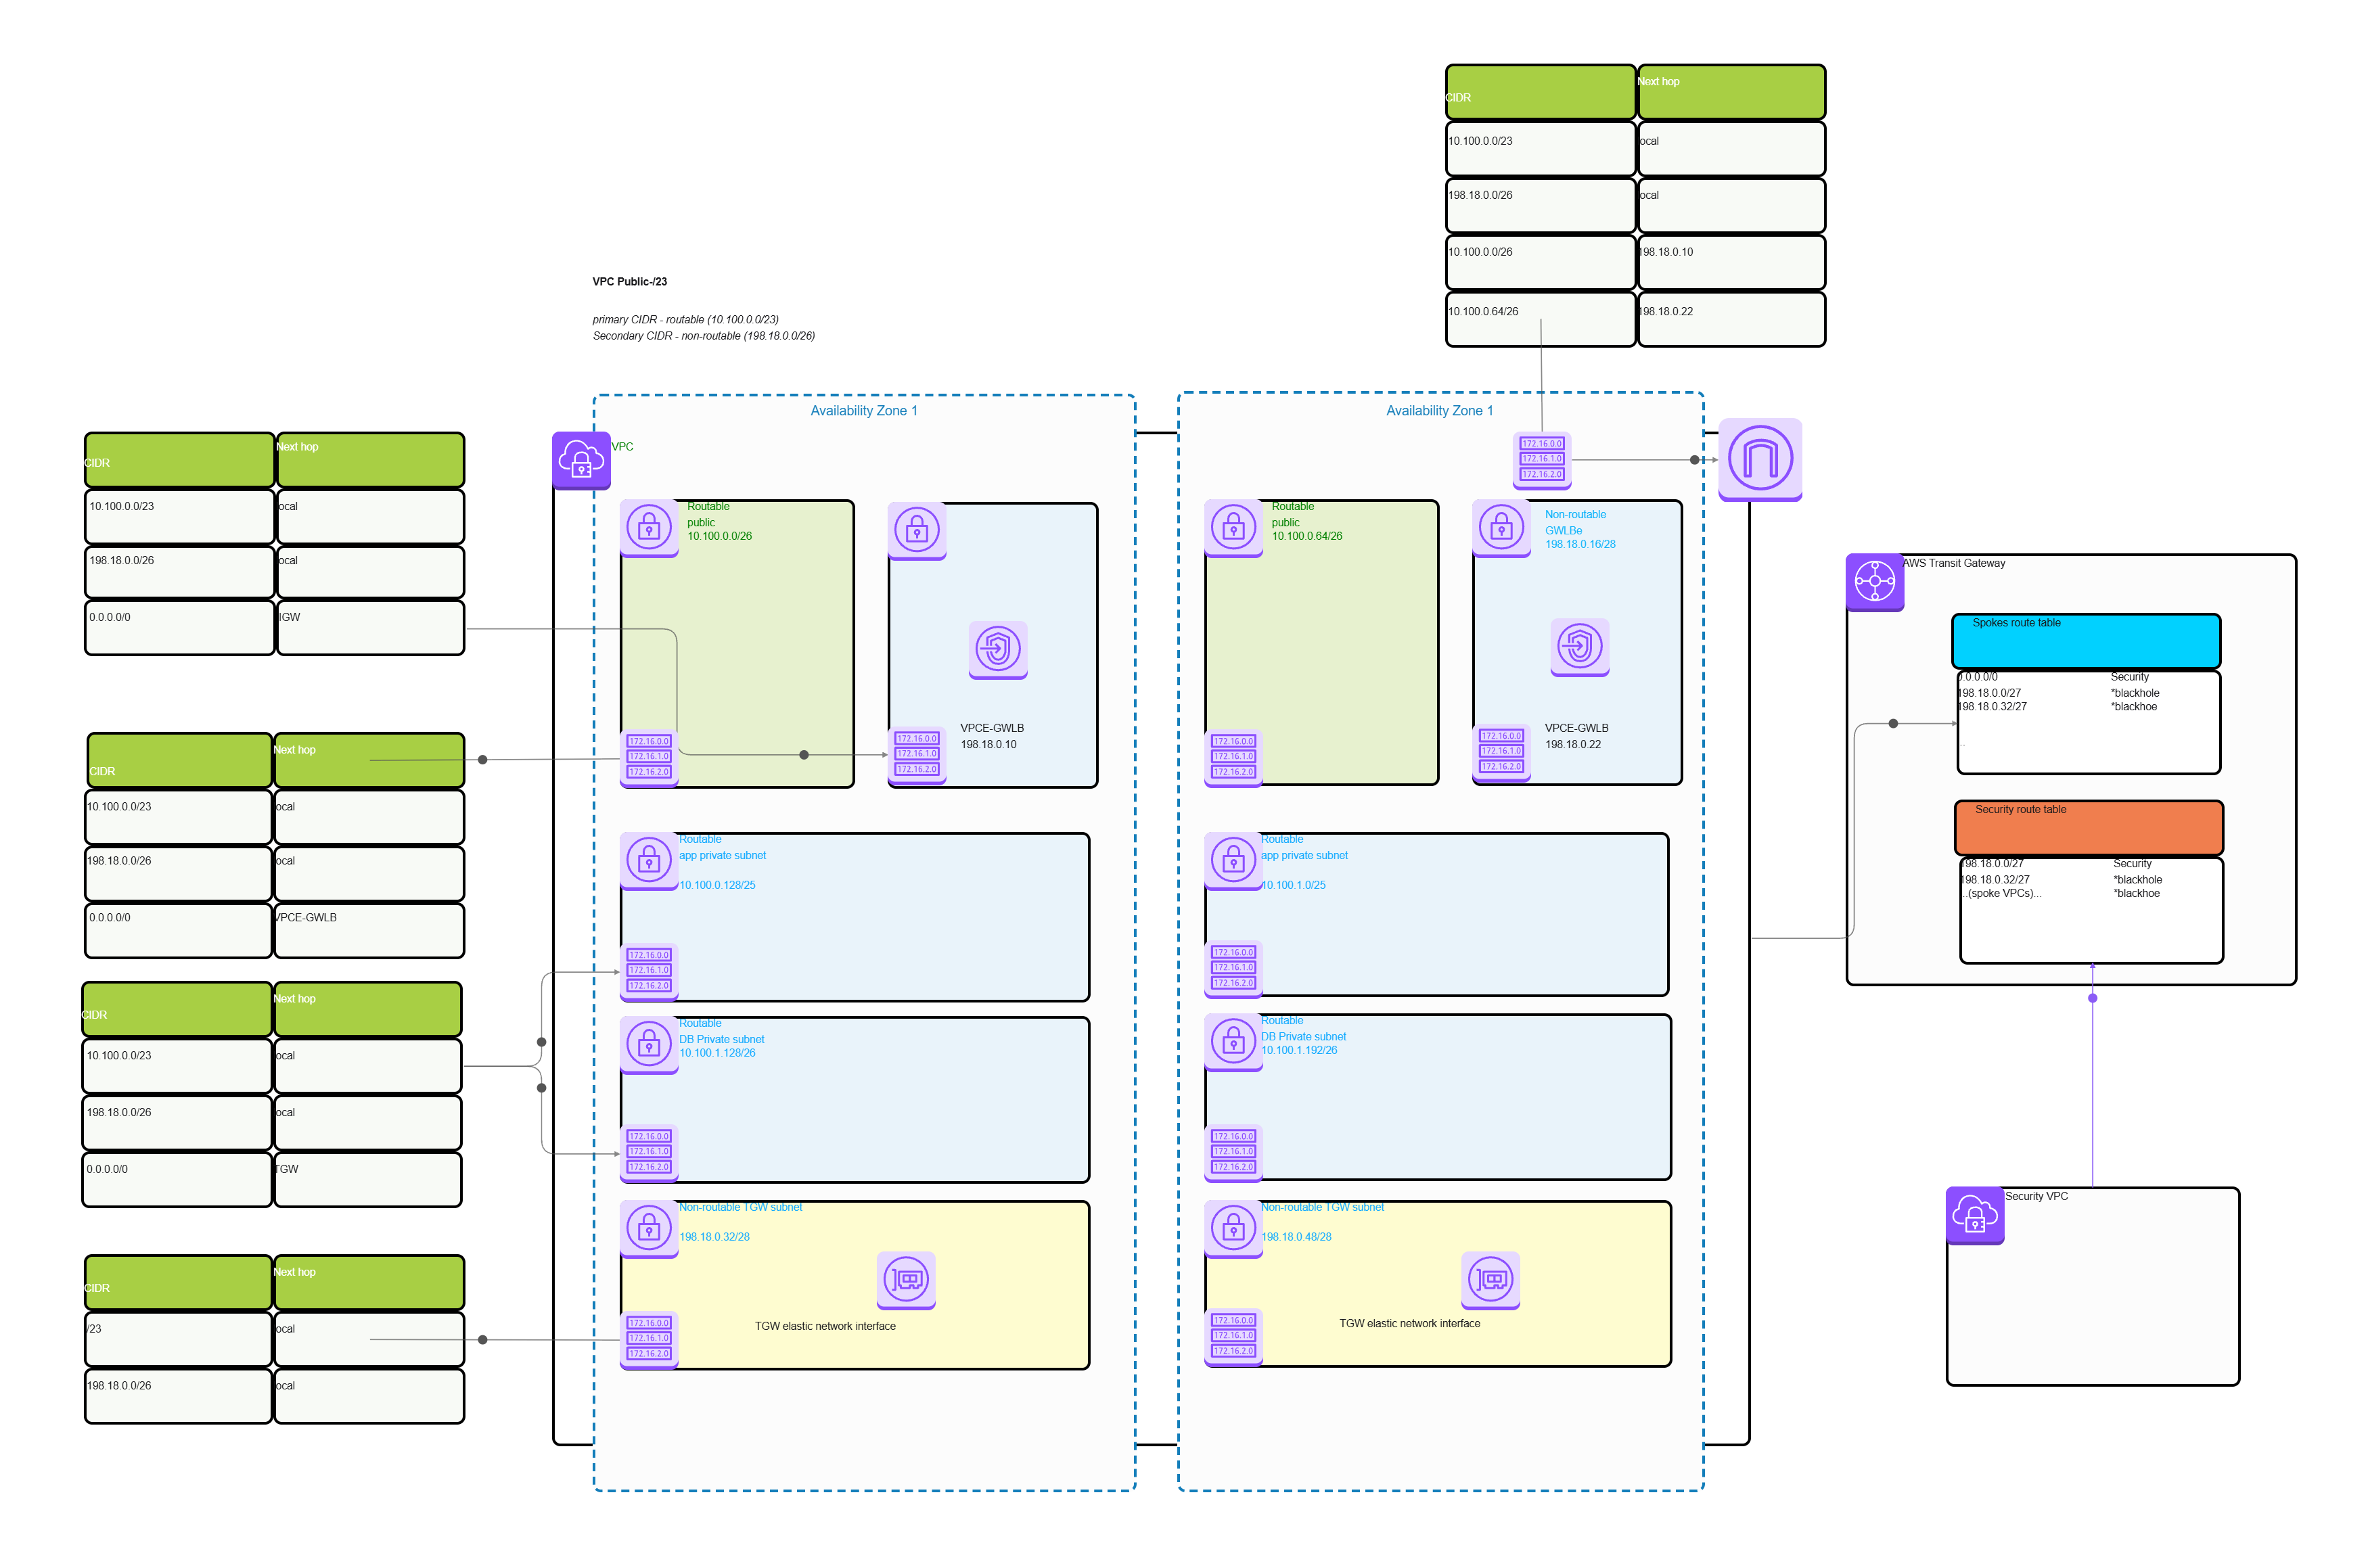2368x1568 pixels.
Task: Select the app private subnet 10.100.1.0/25 label
Action: [1304, 862]
